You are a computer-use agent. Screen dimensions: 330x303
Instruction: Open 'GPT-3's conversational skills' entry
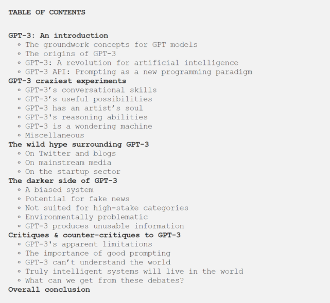click(91, 90)
